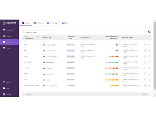Viewport: 156px width, 117px height.
Task: Run the SABankingApp test configuration
Action: point(145,62)
